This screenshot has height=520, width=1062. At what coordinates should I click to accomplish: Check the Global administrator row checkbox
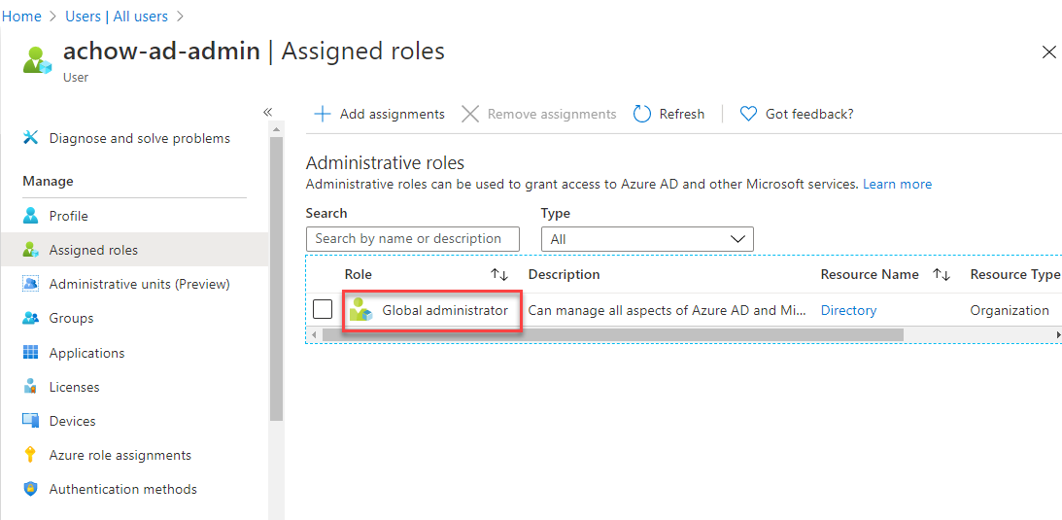click(324, 310)
